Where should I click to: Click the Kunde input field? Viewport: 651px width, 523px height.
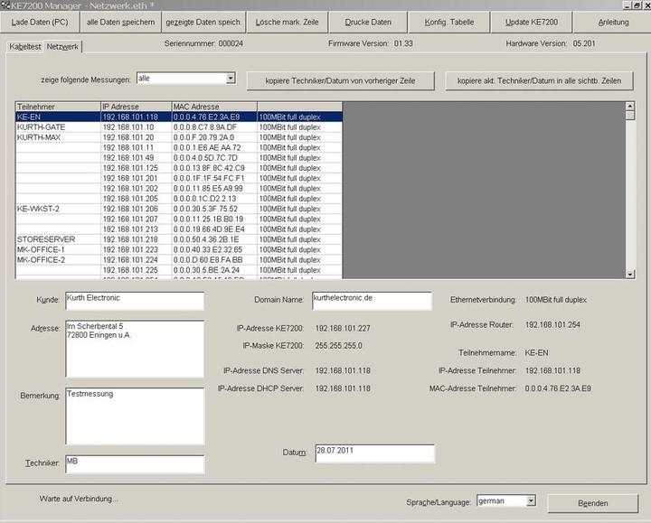pos(135,301)
